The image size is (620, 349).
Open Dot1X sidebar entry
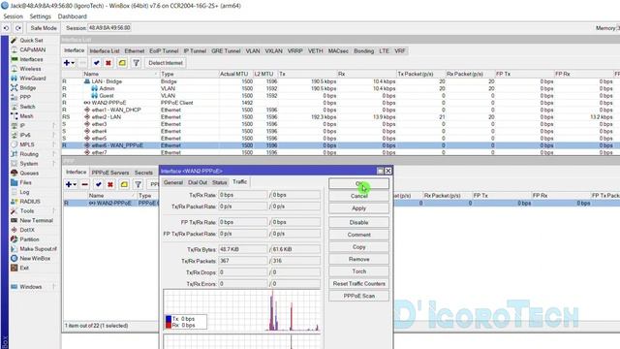coord(27,231)
